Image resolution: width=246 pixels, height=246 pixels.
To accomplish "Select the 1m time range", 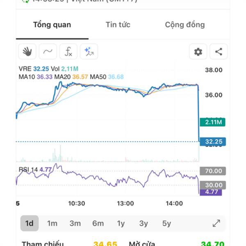I will pyautogui.click(x=52, y=223).
